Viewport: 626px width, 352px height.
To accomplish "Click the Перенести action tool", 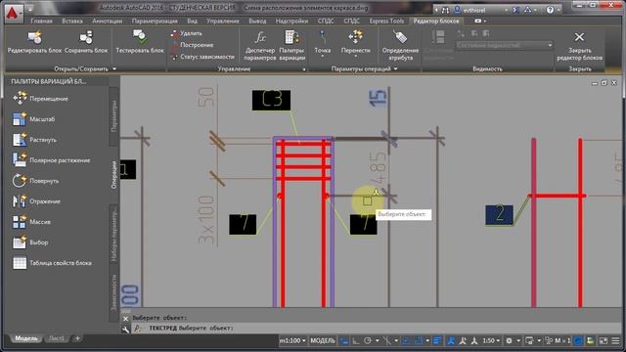I will point(355,42).
